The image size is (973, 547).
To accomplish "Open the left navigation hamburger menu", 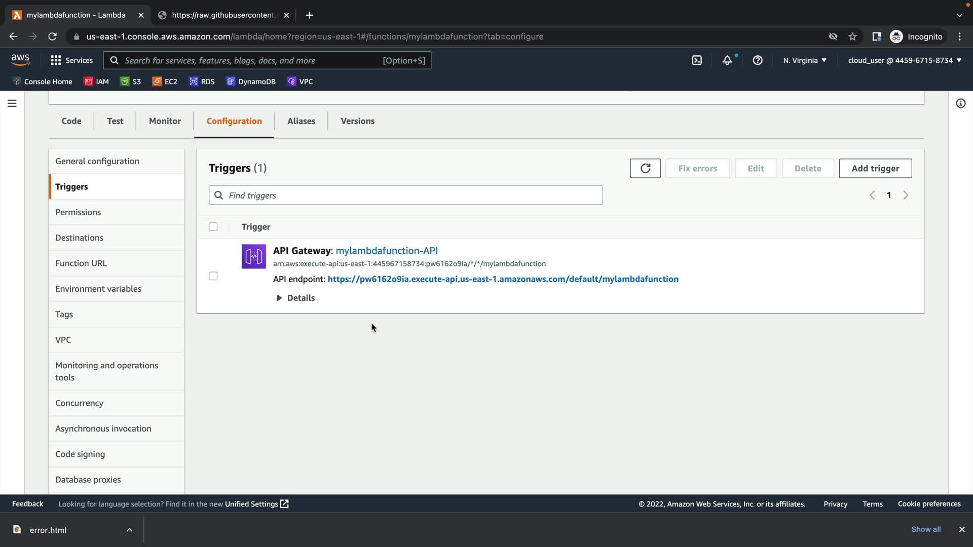I will (x=12, y=103).
